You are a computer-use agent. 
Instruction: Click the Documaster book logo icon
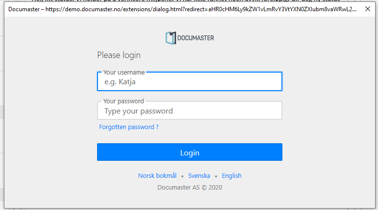pos(170,38)
